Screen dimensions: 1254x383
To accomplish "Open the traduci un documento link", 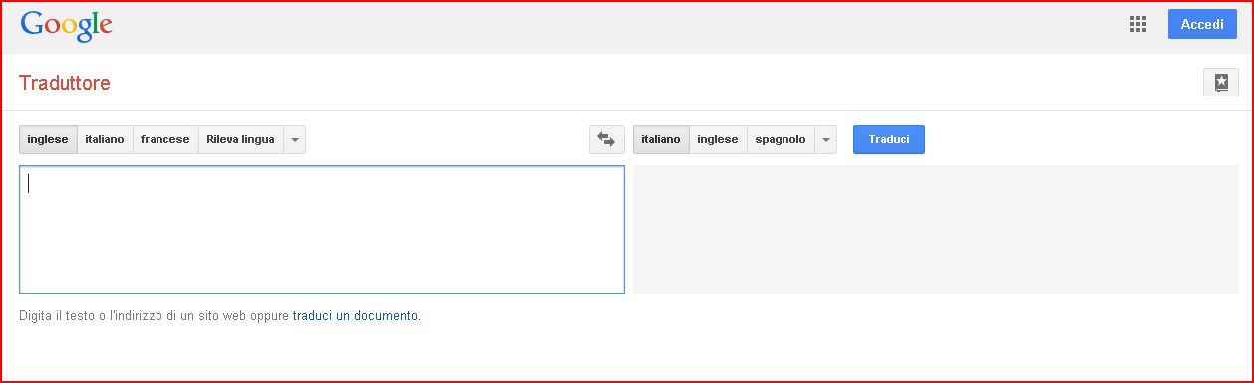I will point(355,316).
